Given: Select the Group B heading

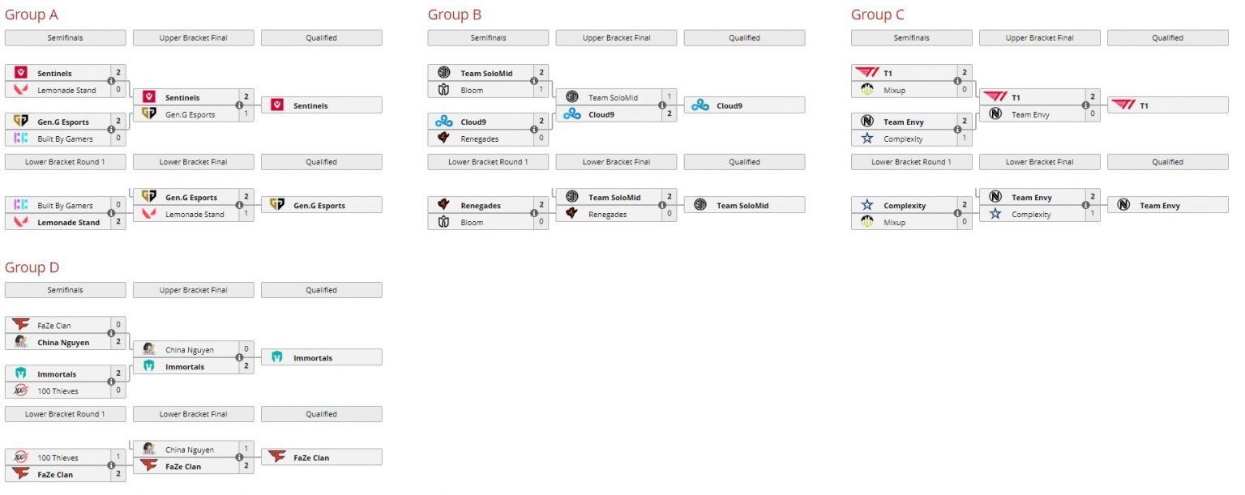Looking at the screenshot, I should tap(454, 15).
